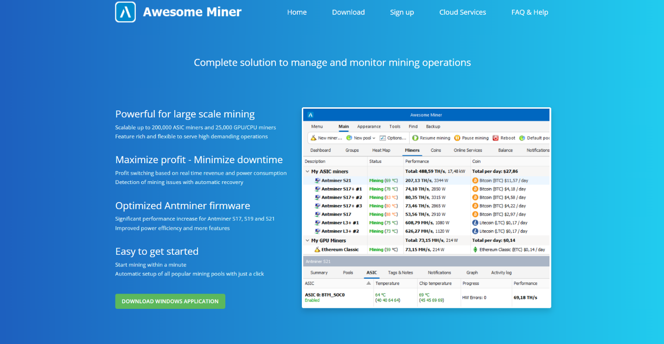Click the green Resume mining icon

(415, 137)
